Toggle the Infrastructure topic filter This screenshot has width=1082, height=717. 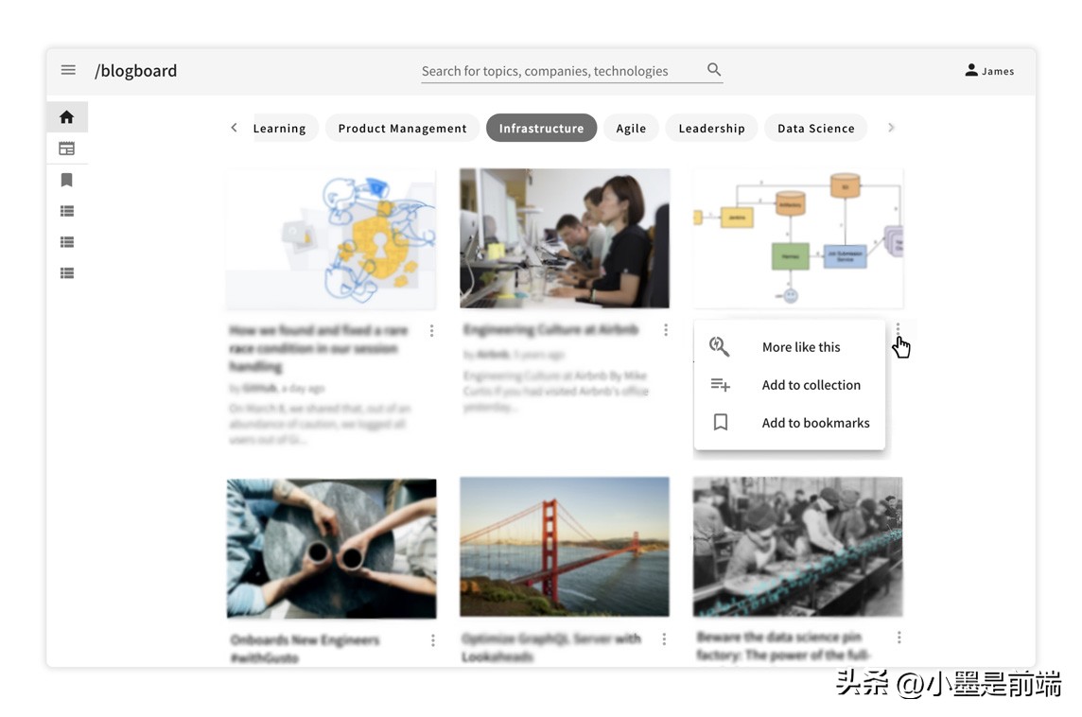tap(541, 129)
